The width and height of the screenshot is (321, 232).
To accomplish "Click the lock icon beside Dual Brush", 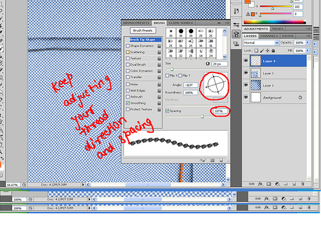I will [x=159, y=65].
